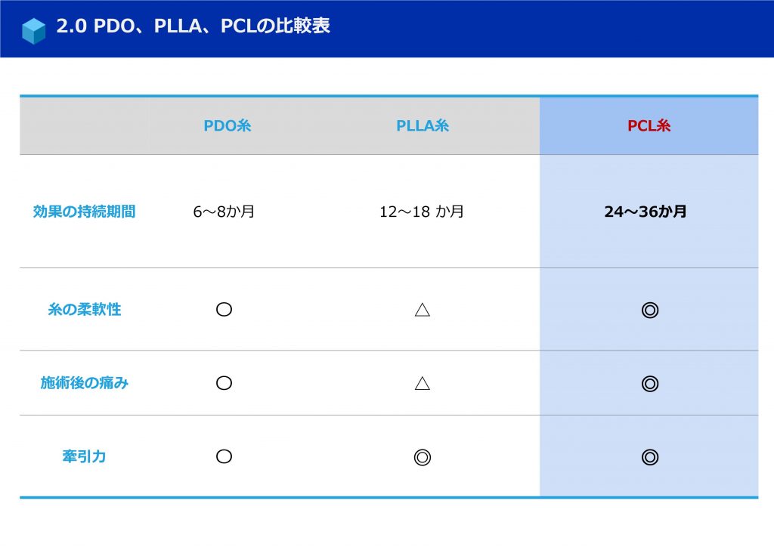Click the circle symbol for PDO 牽引力
This screenshot has width=774, height=547.
click(x=224, y=456)
